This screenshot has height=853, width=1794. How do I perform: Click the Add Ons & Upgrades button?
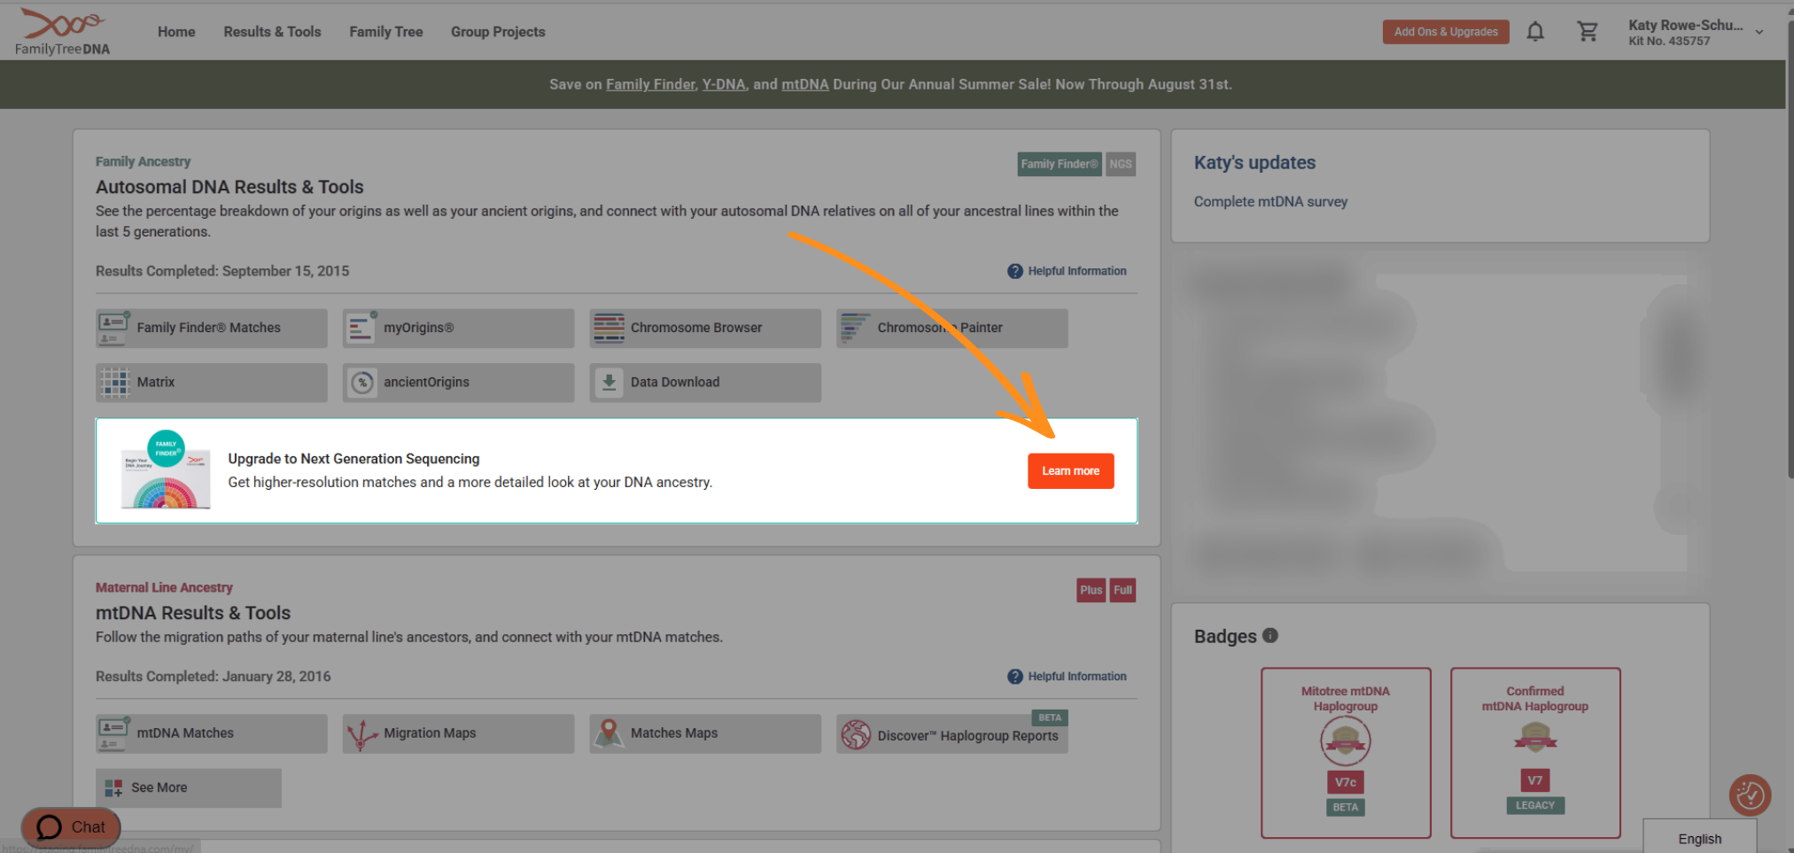[x=1446, y=32]
